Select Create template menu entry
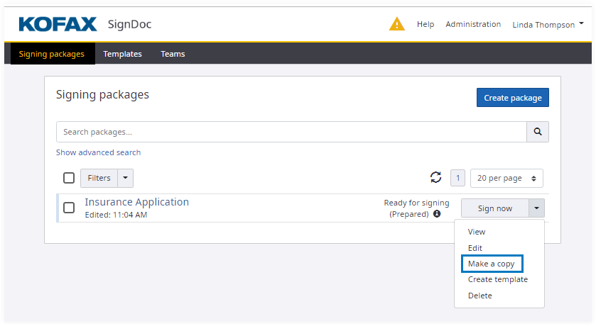 497,279
